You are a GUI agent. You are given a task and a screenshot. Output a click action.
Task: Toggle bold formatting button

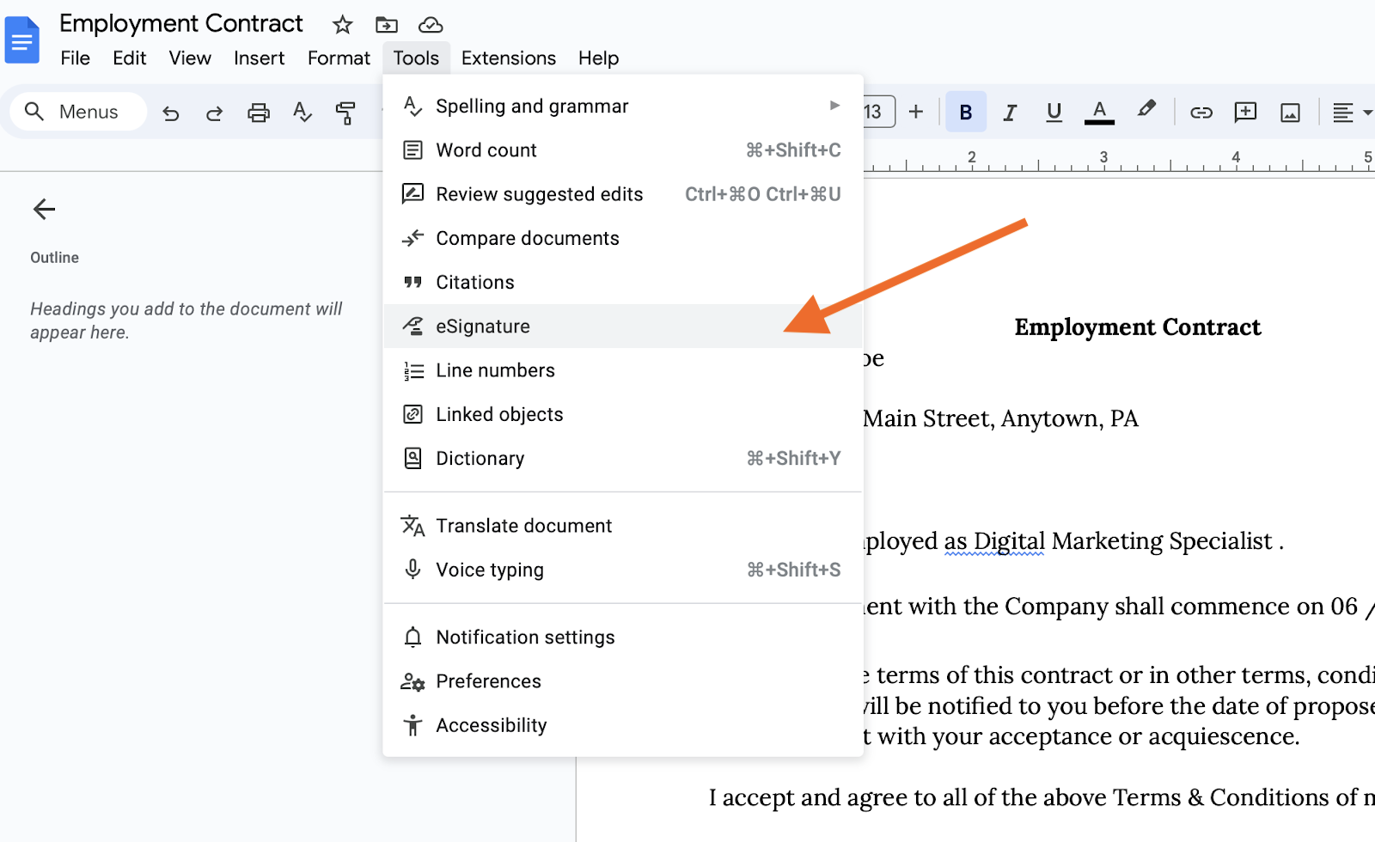(966, 113)
